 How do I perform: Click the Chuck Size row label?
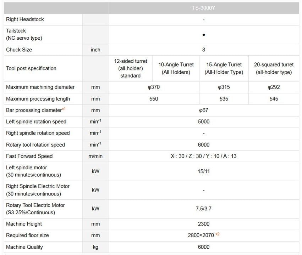pyautogui.click(x=19, y=50)
